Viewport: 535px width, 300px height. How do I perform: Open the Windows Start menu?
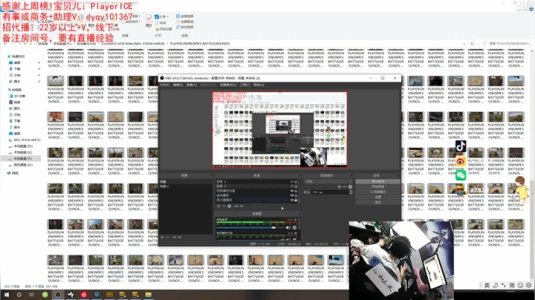pos(6,295)
